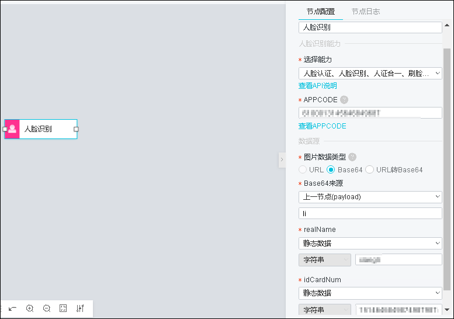The image size is (454, 319).
Task: Open the 选择能力 dropdown
Action: 370,74
